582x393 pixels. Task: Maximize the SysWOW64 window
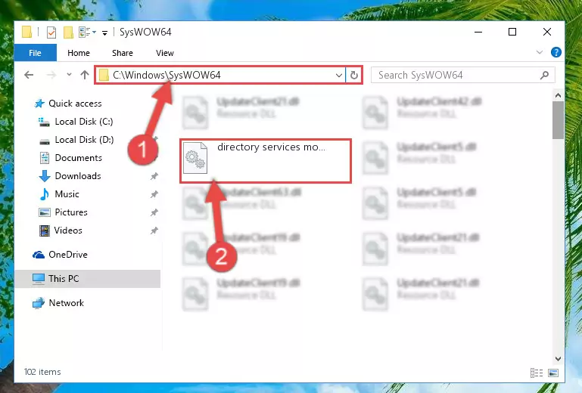(x=512, y=32)
